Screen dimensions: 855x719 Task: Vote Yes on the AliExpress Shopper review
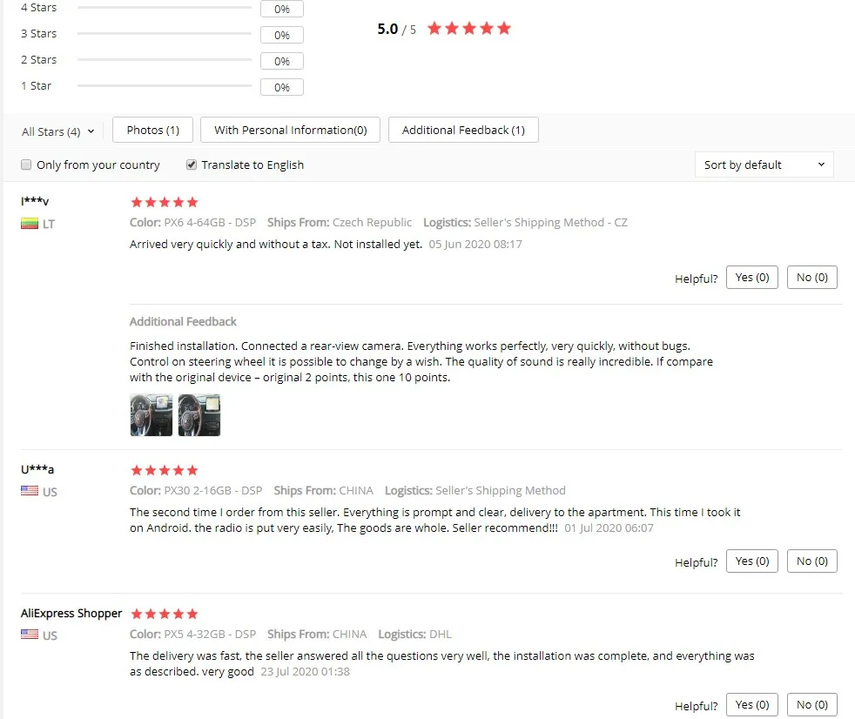[x=752, y=705]
